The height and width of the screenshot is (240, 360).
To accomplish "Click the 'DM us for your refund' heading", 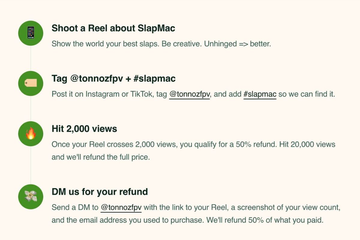I will click(100, 192).
